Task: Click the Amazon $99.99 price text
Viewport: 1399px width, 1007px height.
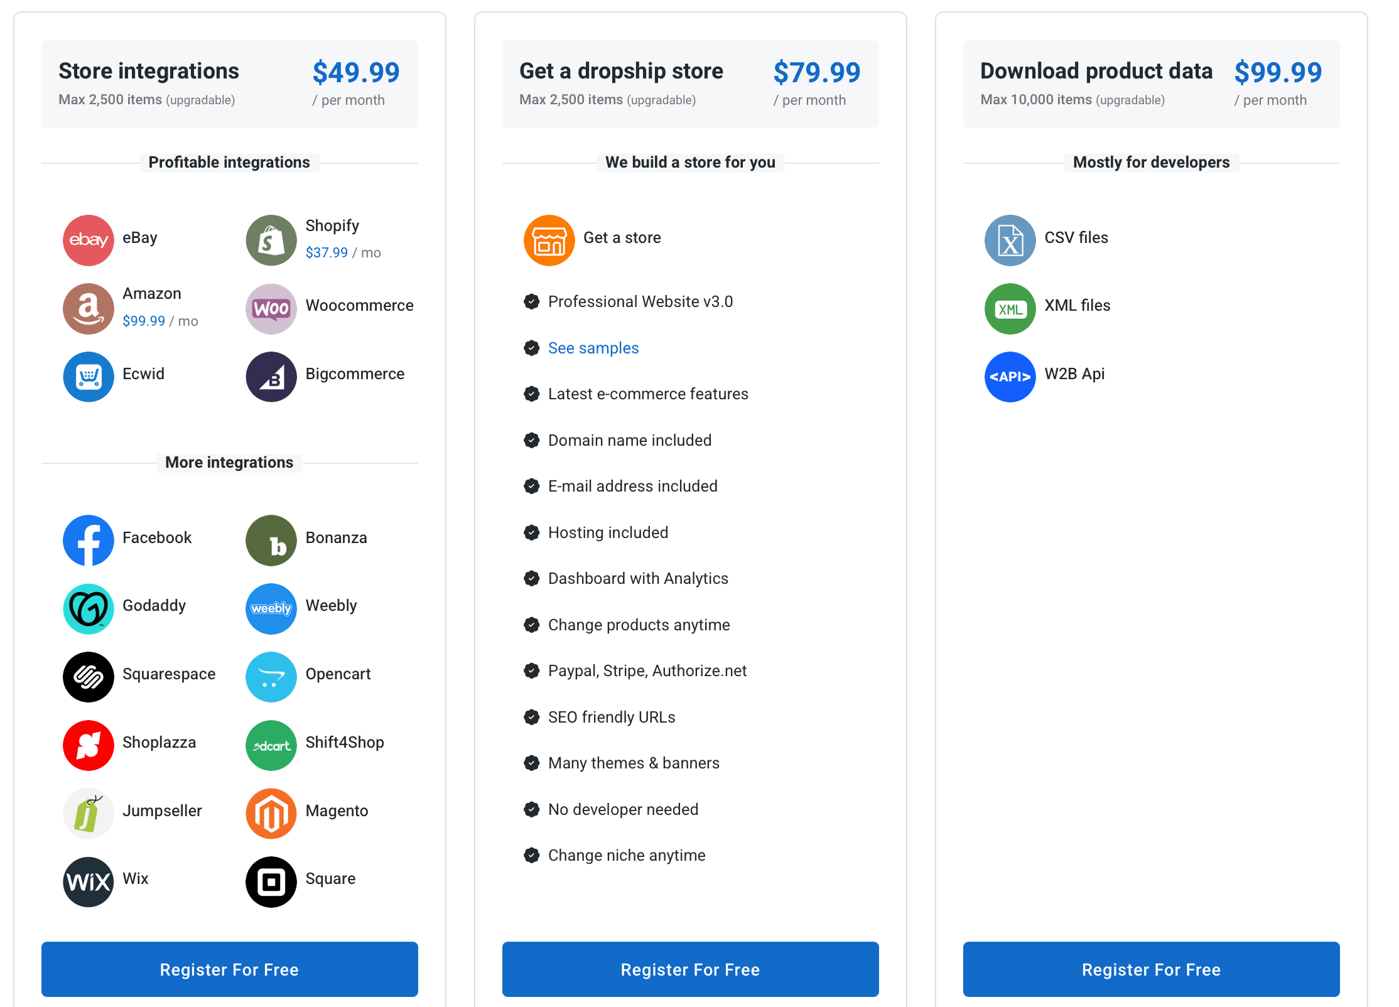Action: coord(144,321)
